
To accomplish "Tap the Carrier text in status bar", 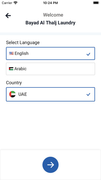I will coord(7,3).
